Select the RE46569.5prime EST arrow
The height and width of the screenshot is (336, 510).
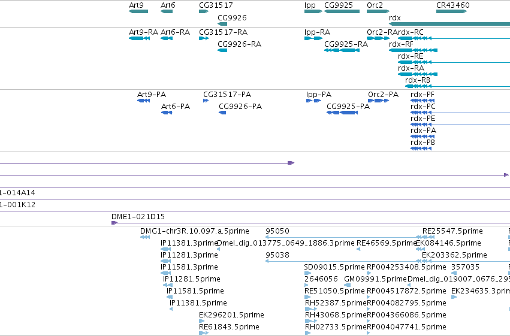pos(358,249)
